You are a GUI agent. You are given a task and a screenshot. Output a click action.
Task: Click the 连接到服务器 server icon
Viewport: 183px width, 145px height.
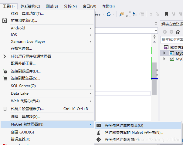(x=5, y=78)
